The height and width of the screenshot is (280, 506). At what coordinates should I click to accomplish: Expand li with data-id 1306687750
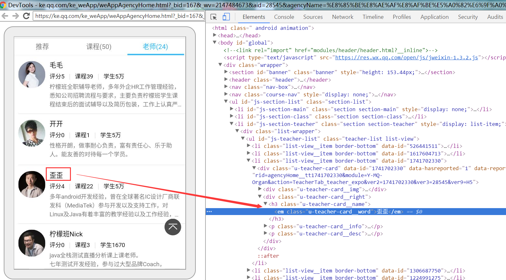[x=248, y=270]
